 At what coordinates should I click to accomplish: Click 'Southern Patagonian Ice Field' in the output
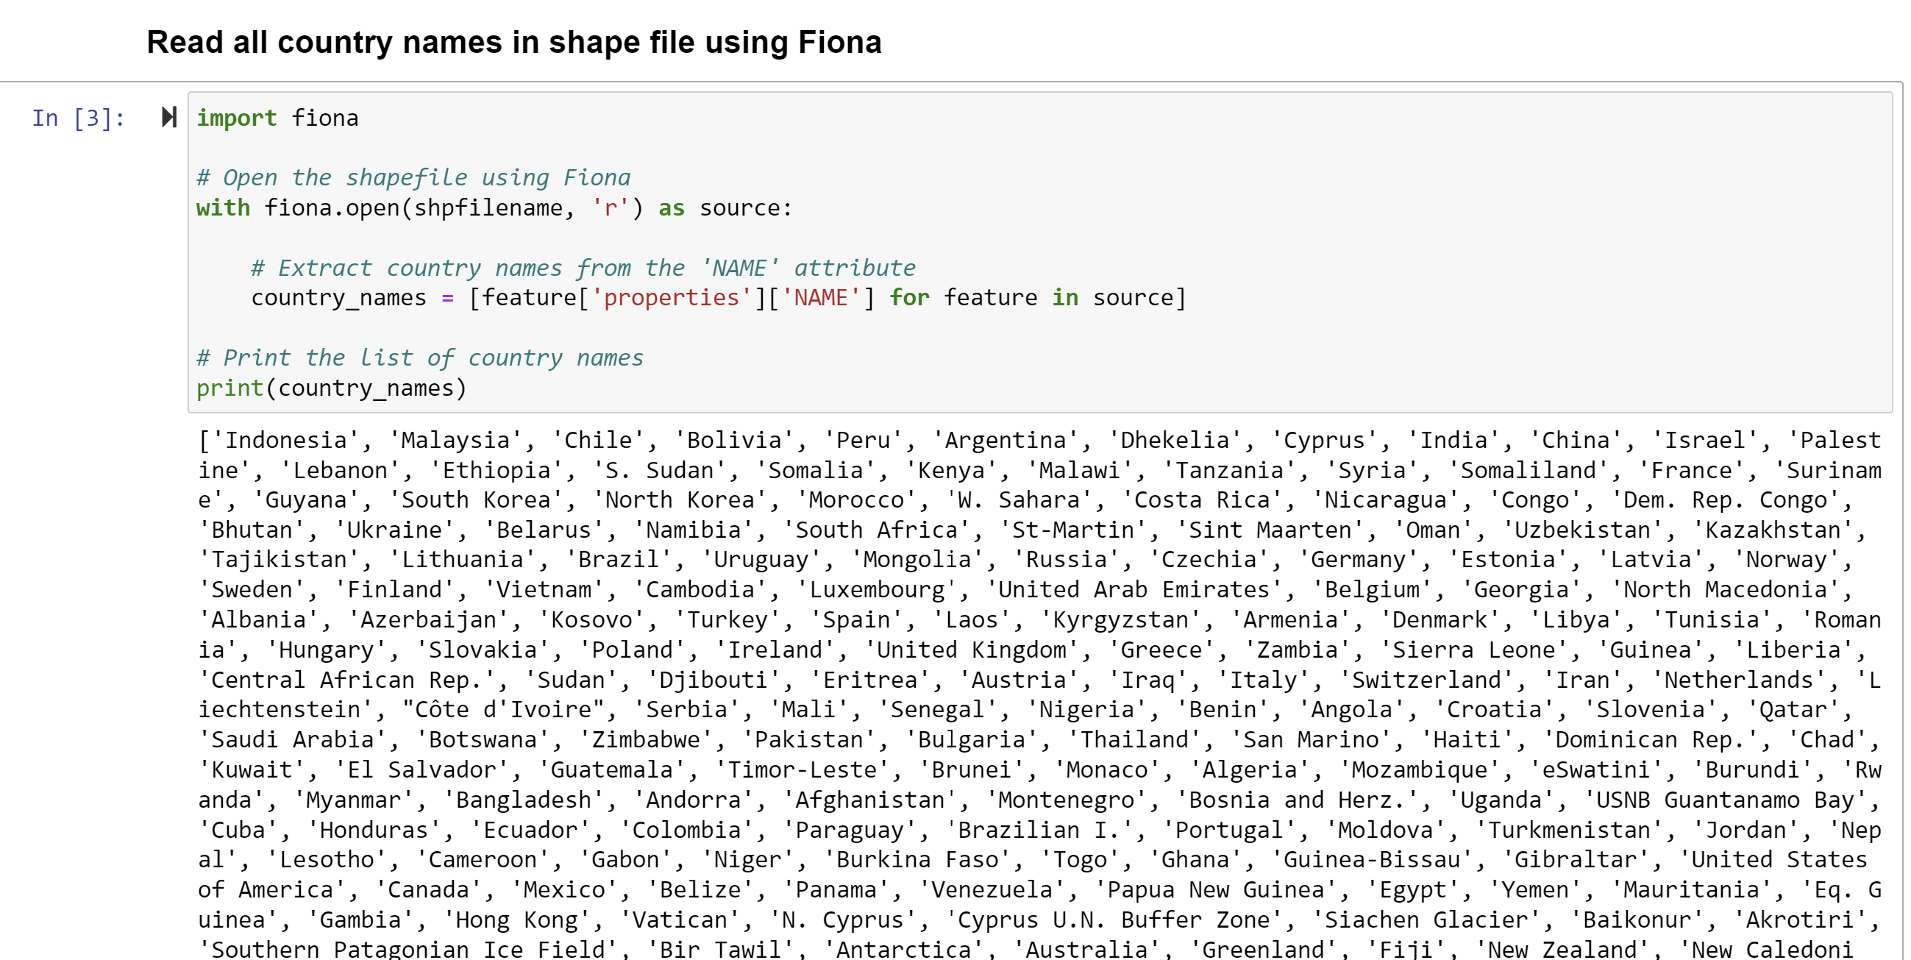point(408,949)
